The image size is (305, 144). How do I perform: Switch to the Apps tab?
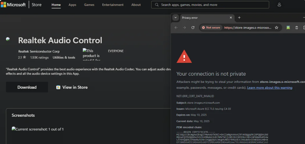coord(72,5)
